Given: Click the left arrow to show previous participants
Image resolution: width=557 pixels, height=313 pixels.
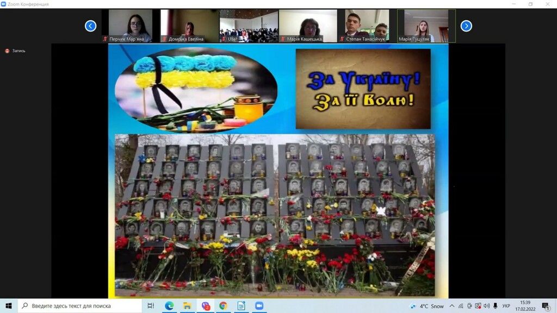Looking at the screenshot, I should pos(90,26).
